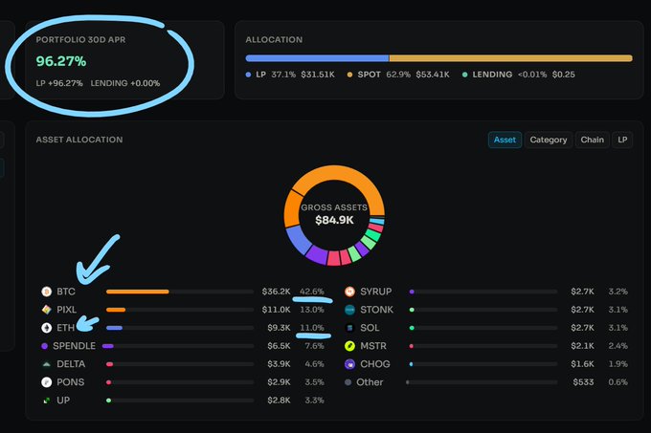The image size is (651, 433).
Task: Click the blue LP segment of allocation bar
Action: coord(317,58)
